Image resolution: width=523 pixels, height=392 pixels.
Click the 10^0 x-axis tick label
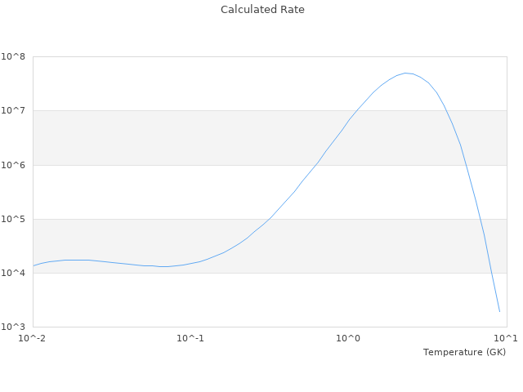(x=349, y=338)
